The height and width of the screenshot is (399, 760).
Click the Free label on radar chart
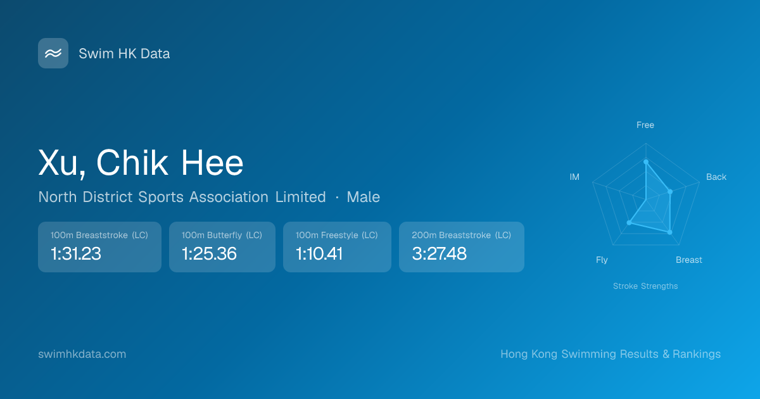click(x=645, y=125)
